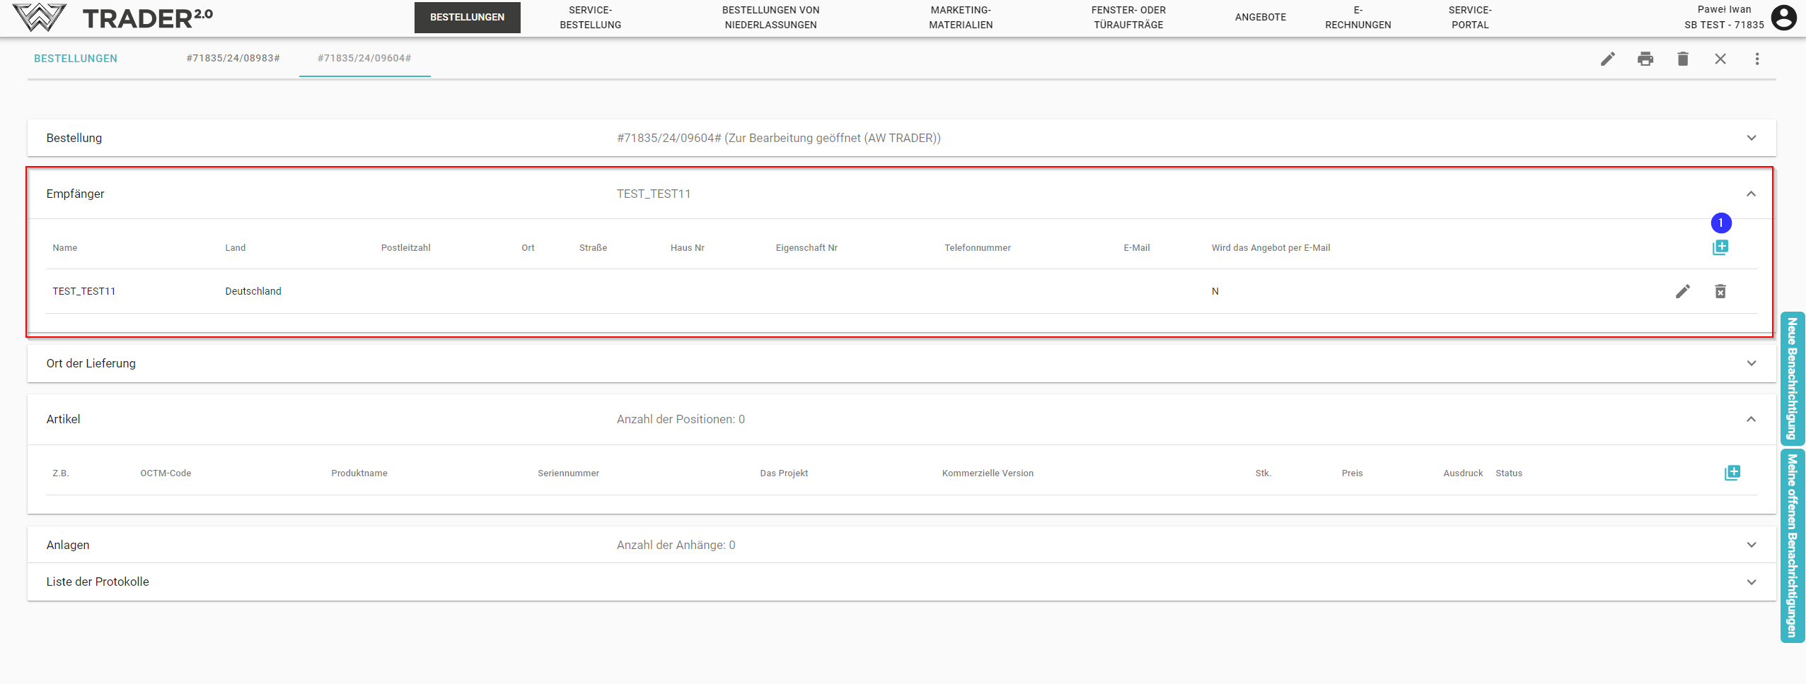This screenshot has height=684, width=1806.
Task: Click the edit pencil icon in top toolbar
Action: click(x=1607, y=59)
